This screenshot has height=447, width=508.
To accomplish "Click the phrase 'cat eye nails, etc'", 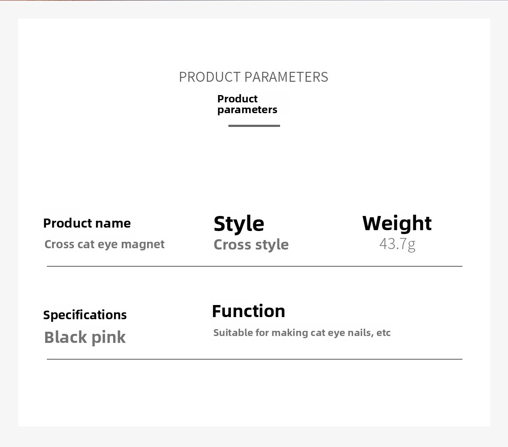I will [351, 333].
